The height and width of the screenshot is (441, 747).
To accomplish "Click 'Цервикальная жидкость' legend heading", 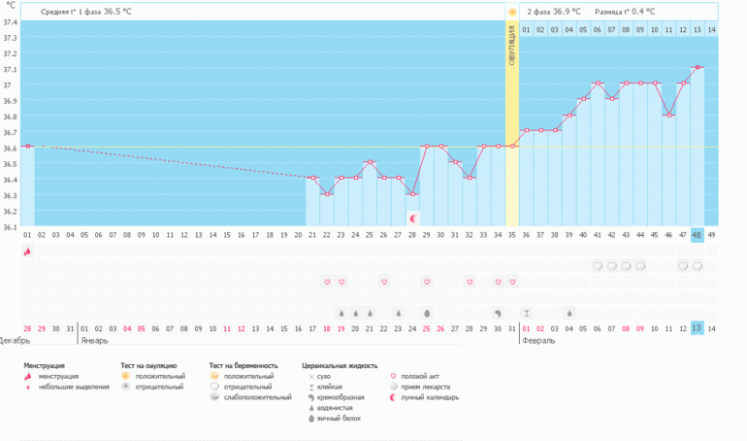I will coord(340,365).
